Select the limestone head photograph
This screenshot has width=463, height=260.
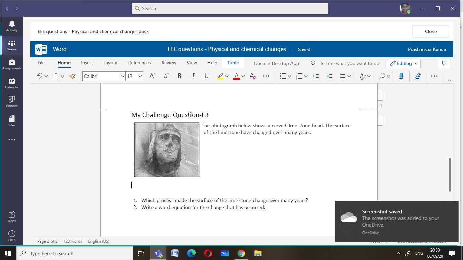coord(166,150)
